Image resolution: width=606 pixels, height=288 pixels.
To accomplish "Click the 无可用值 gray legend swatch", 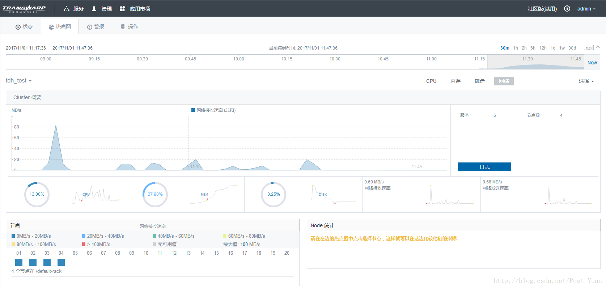I will pos(154,244).
